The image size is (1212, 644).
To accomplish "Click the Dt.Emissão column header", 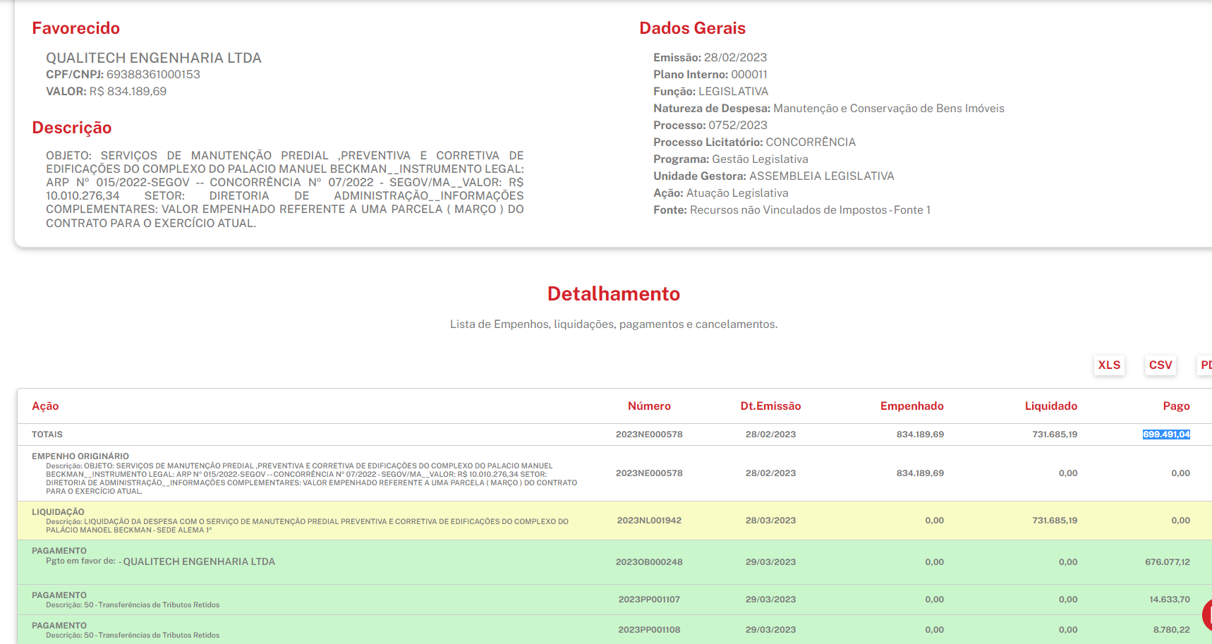I will [x=770, y=406].
